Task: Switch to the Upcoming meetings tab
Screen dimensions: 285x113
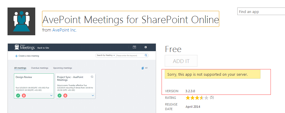Action: (62, 68)
